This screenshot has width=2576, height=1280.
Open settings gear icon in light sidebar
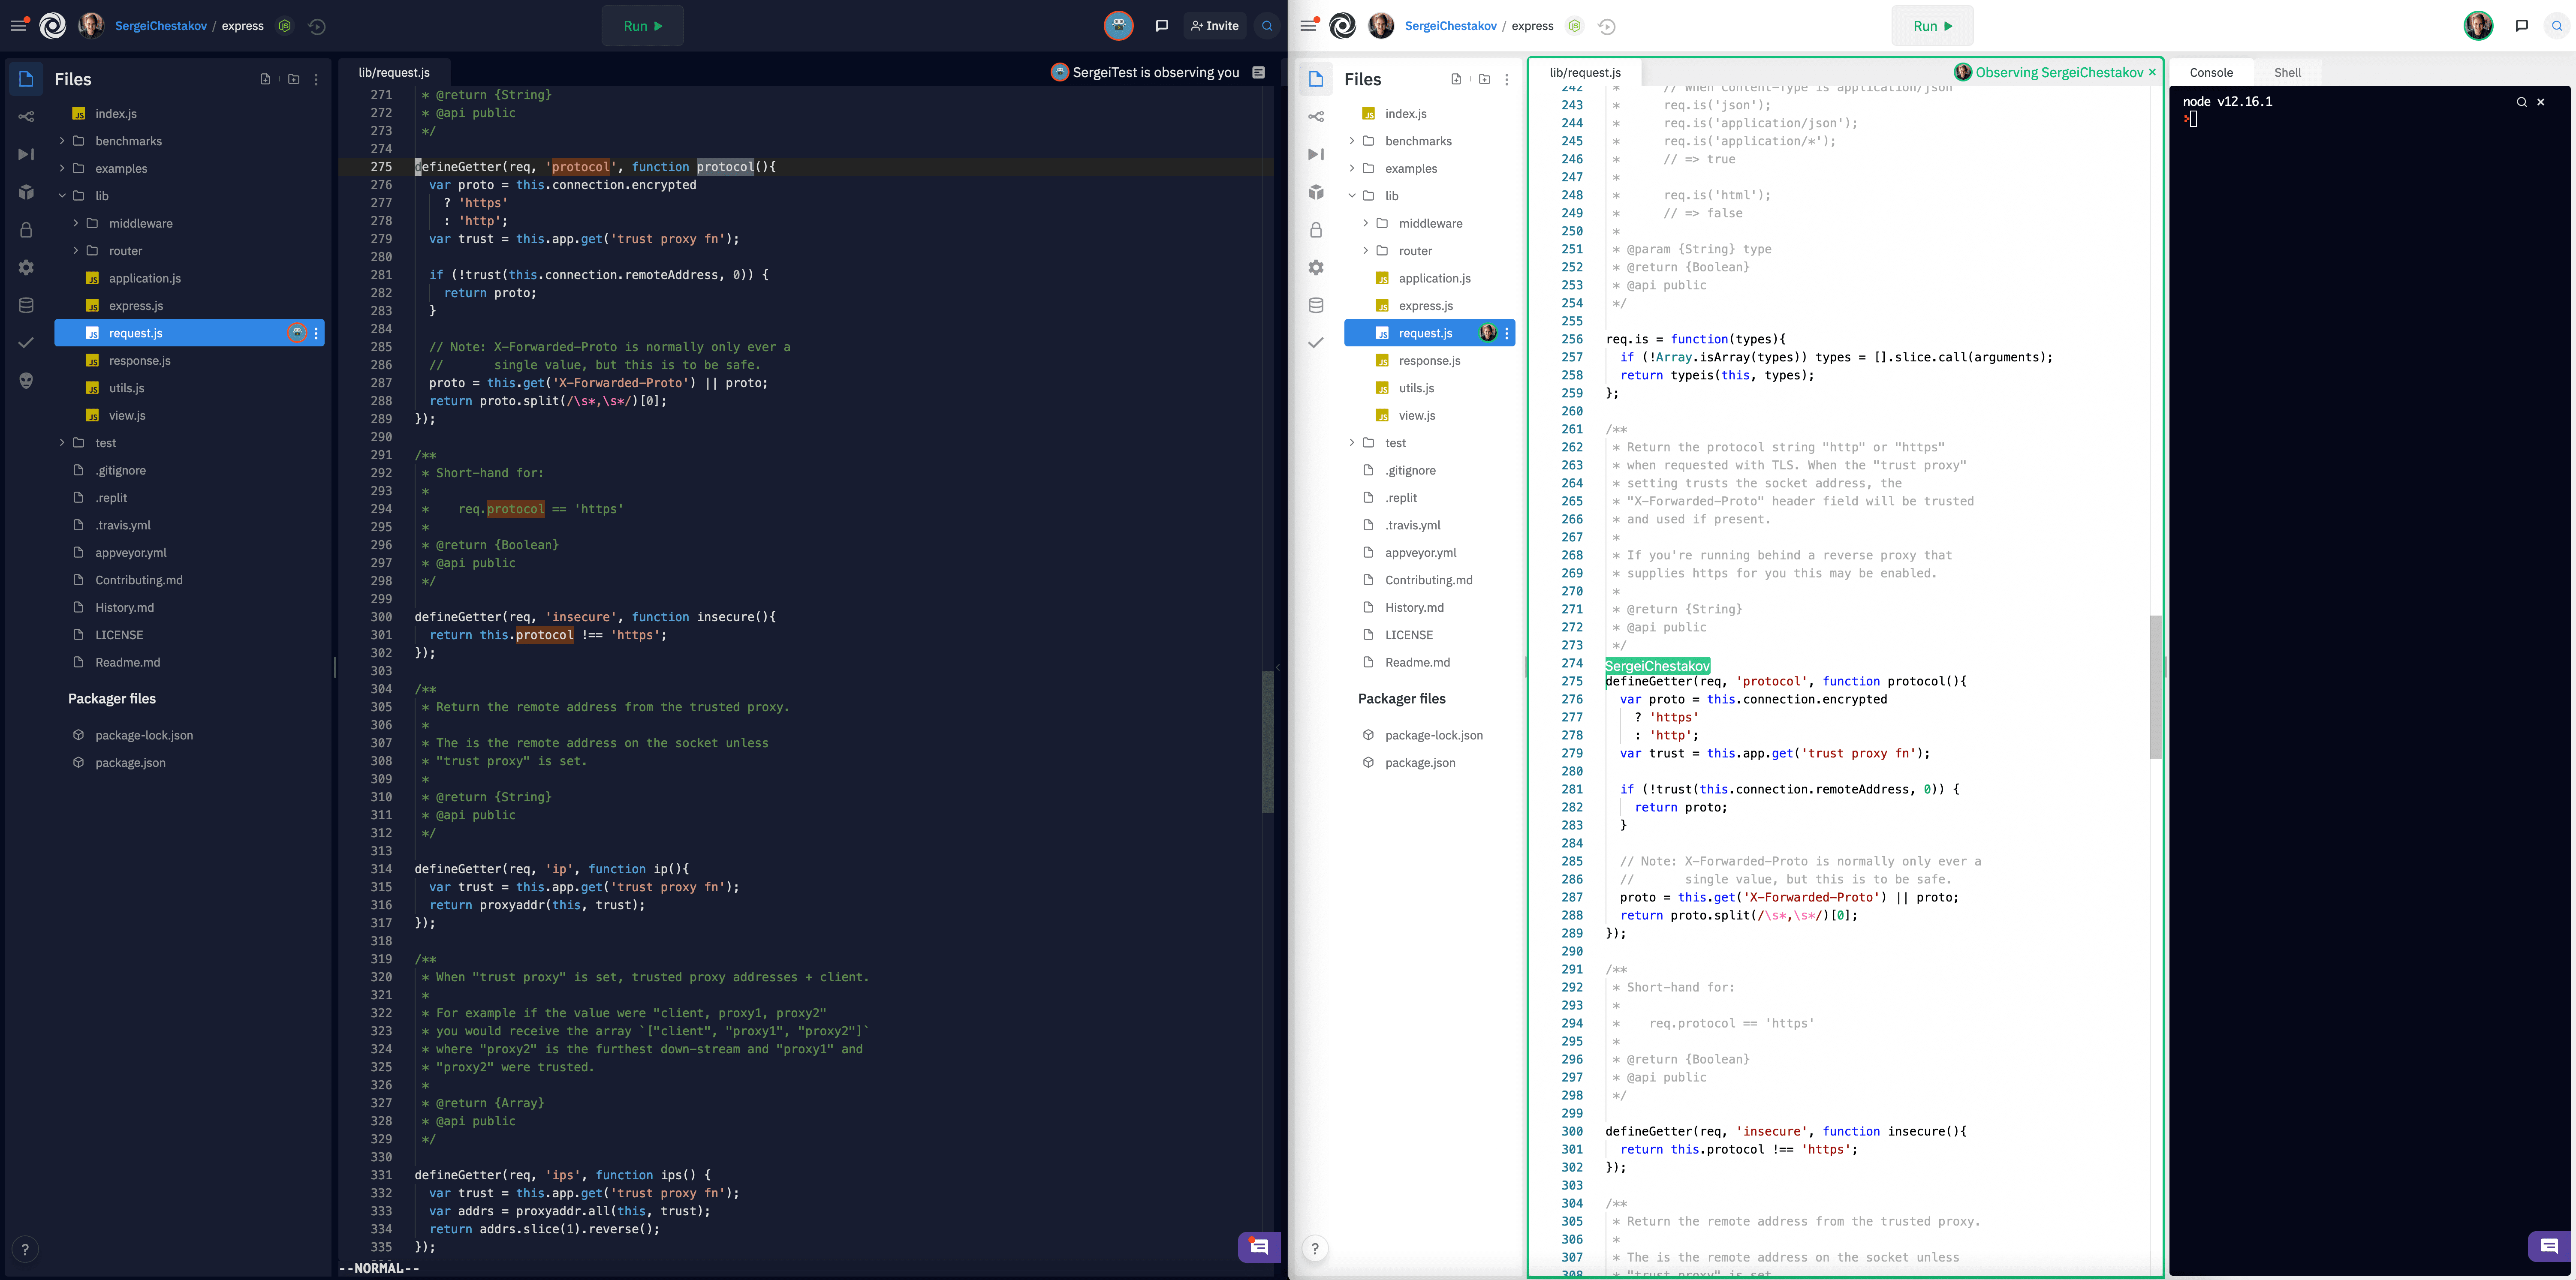1316,267
